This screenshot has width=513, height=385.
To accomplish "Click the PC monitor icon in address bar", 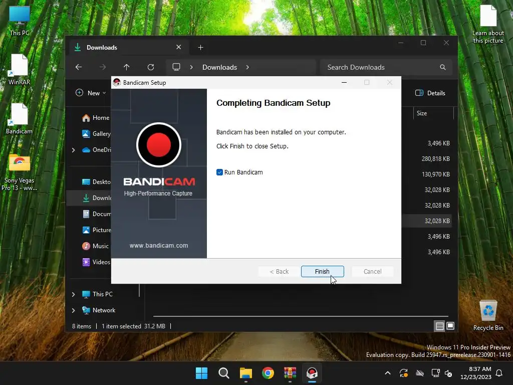I will click(176, 67).
